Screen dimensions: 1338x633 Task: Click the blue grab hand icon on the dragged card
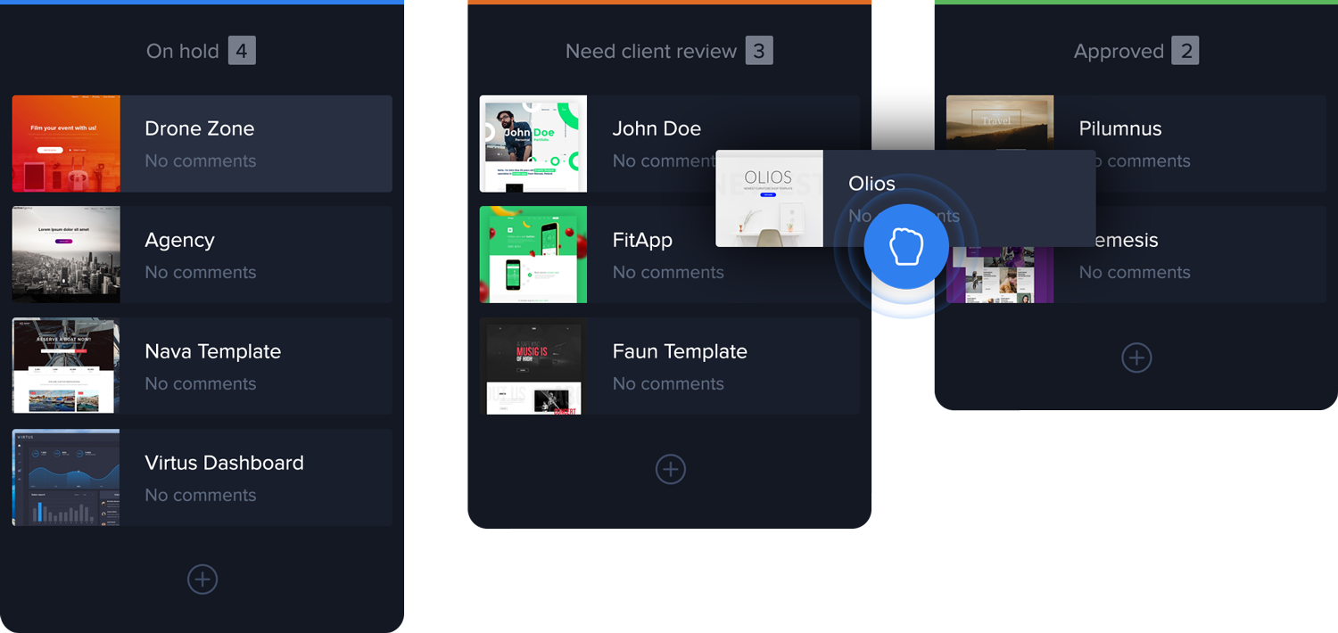[905, 246]
